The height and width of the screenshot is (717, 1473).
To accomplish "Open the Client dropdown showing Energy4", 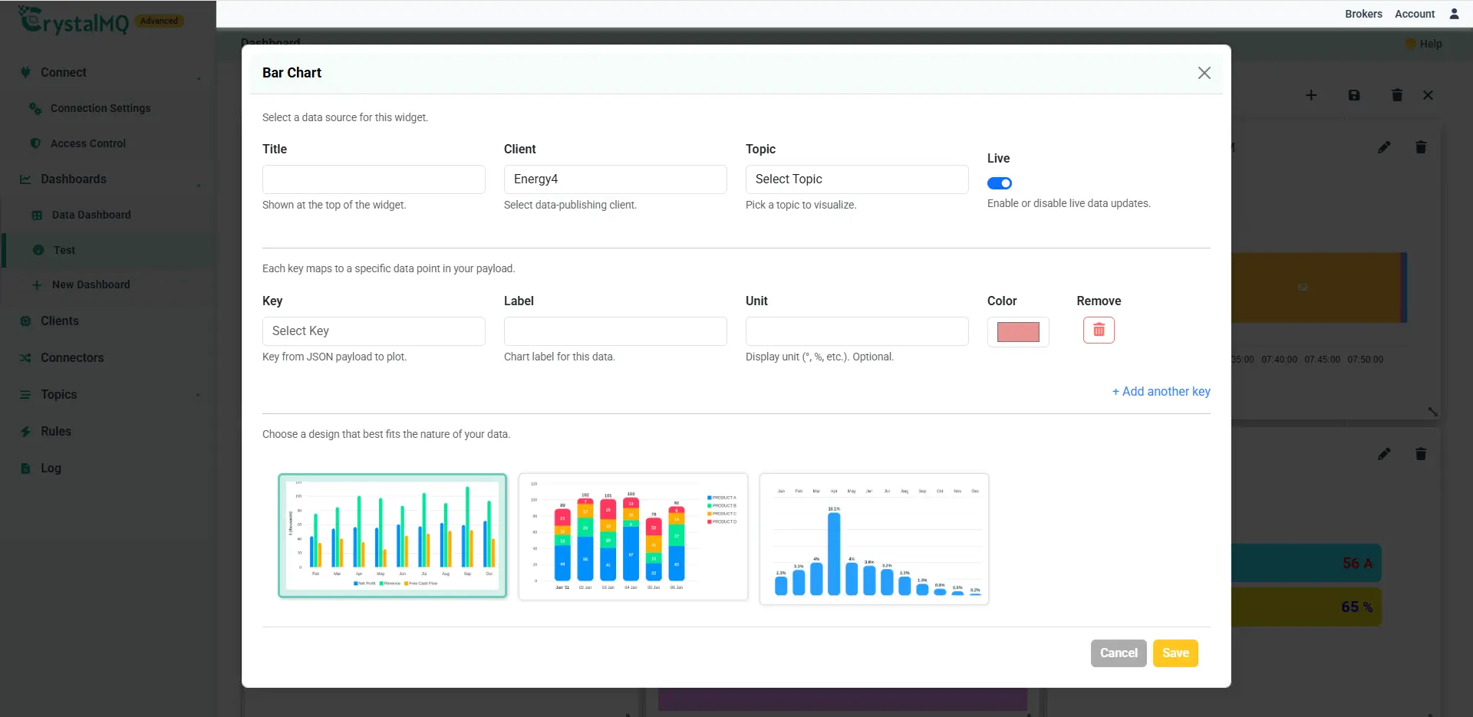I will (615, 179).
